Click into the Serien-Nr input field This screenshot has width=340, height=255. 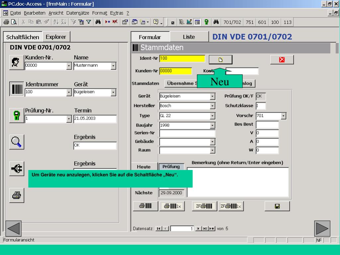(187, 133)
